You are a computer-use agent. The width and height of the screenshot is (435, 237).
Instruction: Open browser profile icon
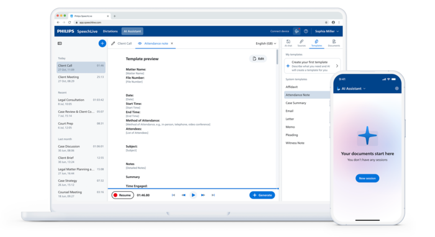pyautogui.click(x=333, y=22)
